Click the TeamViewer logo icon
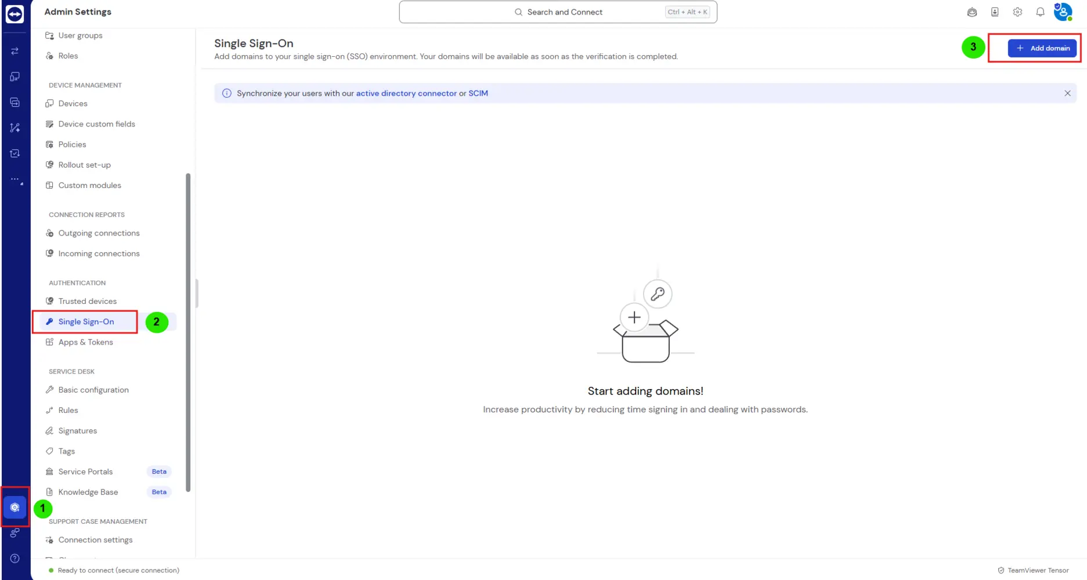Image resolution: width=1087 pixels, height=580 pixels. [x=15, y=13]
